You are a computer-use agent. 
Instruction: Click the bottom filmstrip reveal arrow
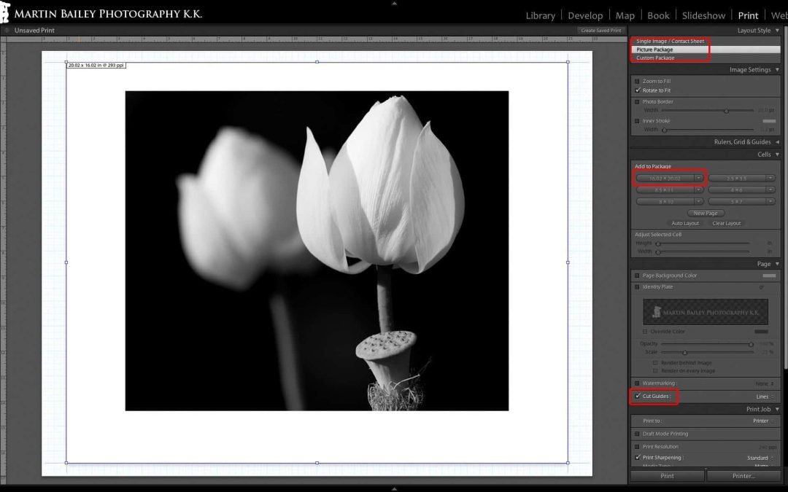(394, 489)
